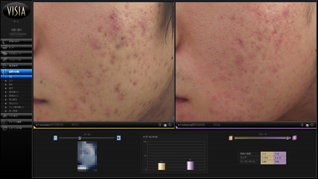Click the purple fade swatch icon

294,138
